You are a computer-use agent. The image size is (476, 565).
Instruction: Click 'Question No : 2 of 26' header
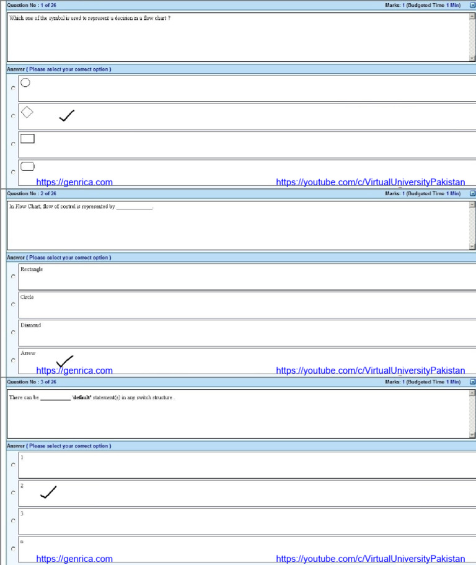32,193
